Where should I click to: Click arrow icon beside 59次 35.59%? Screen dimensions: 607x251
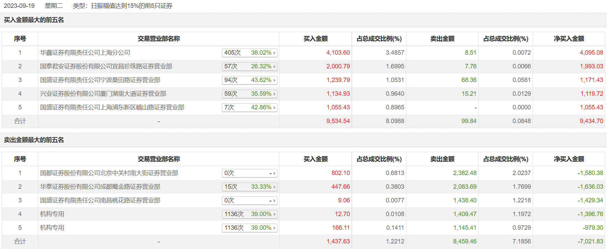(274, 94)
